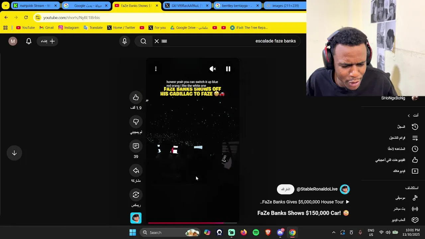Click the magnifier search icon in YouTube
The width and height of the screenshot is (425, 239).
point(143,41)
